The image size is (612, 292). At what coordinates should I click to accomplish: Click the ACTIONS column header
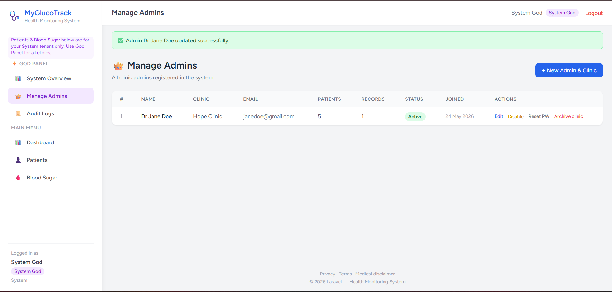505,99
